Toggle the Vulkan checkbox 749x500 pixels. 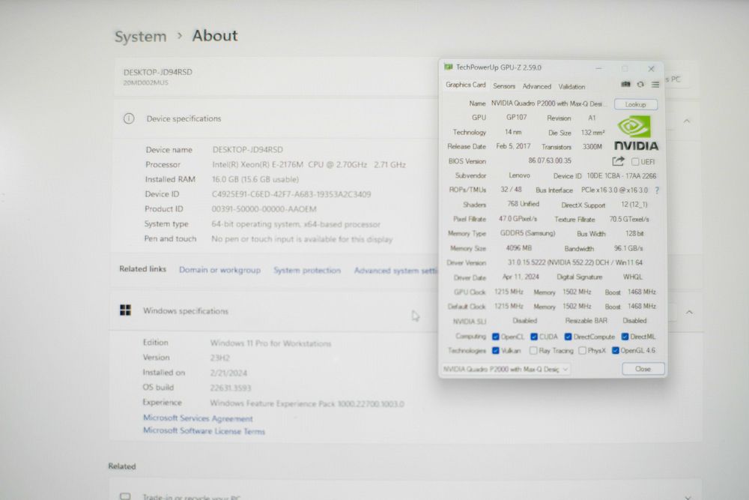coord(495,350)
